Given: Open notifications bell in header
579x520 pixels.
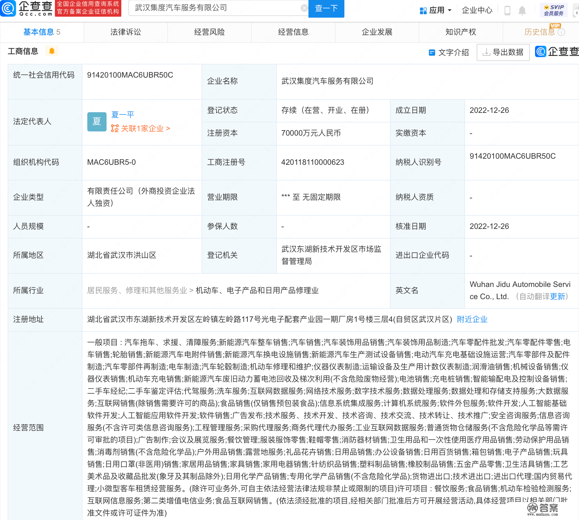Looking at the screenshot, I should [522, 11].
